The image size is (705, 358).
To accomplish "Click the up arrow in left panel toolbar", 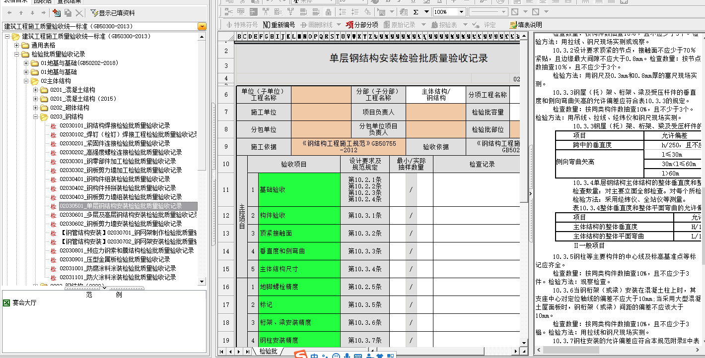I will pos(21,12).
